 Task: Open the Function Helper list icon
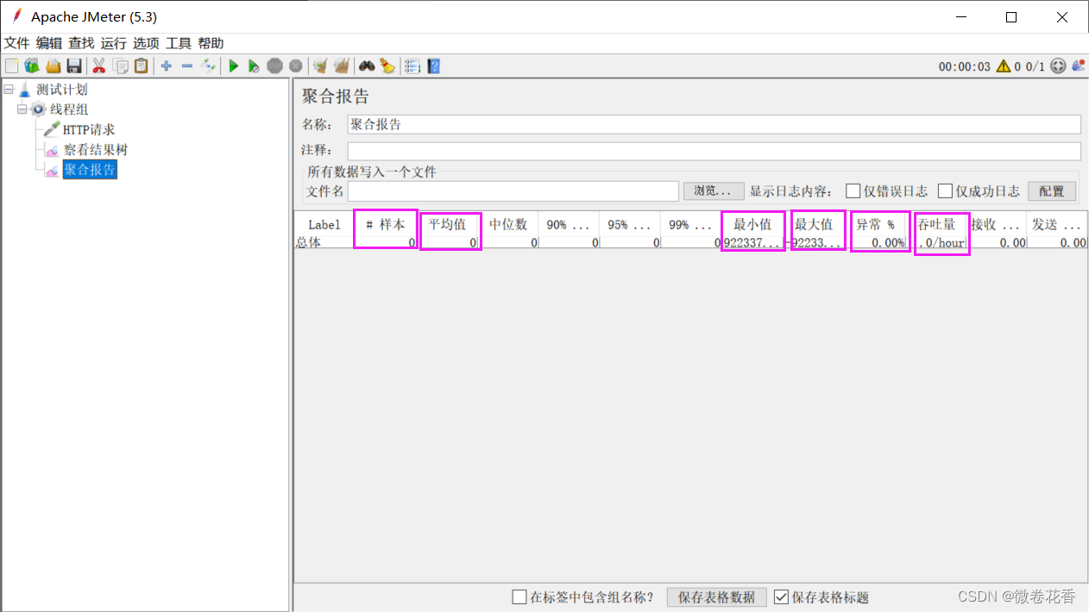[x=412, y=66]
